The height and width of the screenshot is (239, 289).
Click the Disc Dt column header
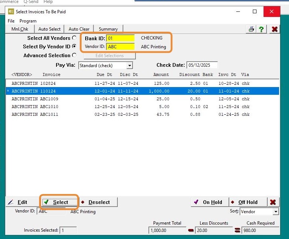pyautogui.click(x=129, y=75)
